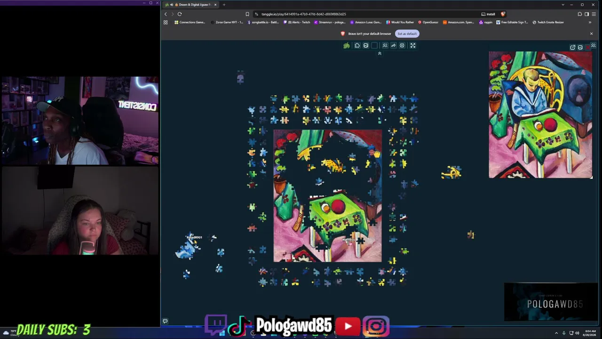This screenshot has width=602, height=339.
Task: Open Amazon Luna bookmark
Action: tap(366, 22)
